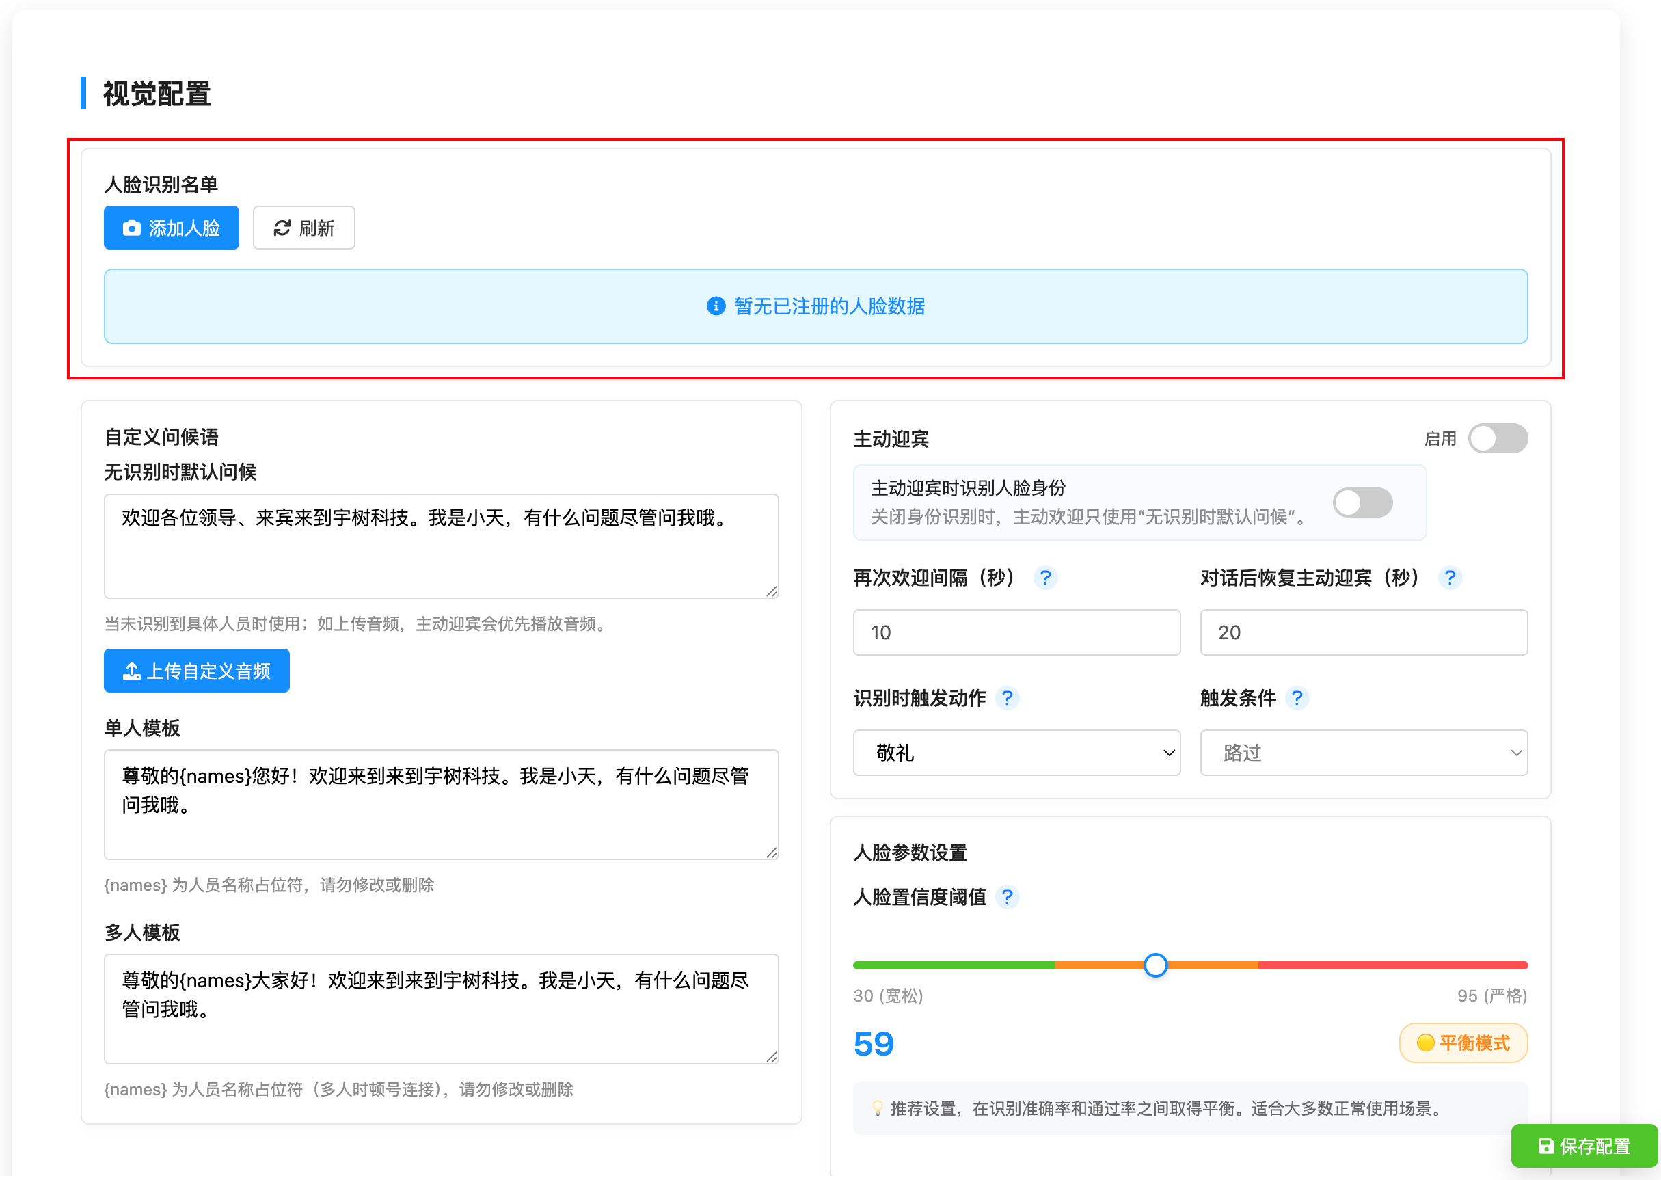
Task: Open help for 对话后恢复主动迎宾（秒）
Action: [x=1450, y=578]
